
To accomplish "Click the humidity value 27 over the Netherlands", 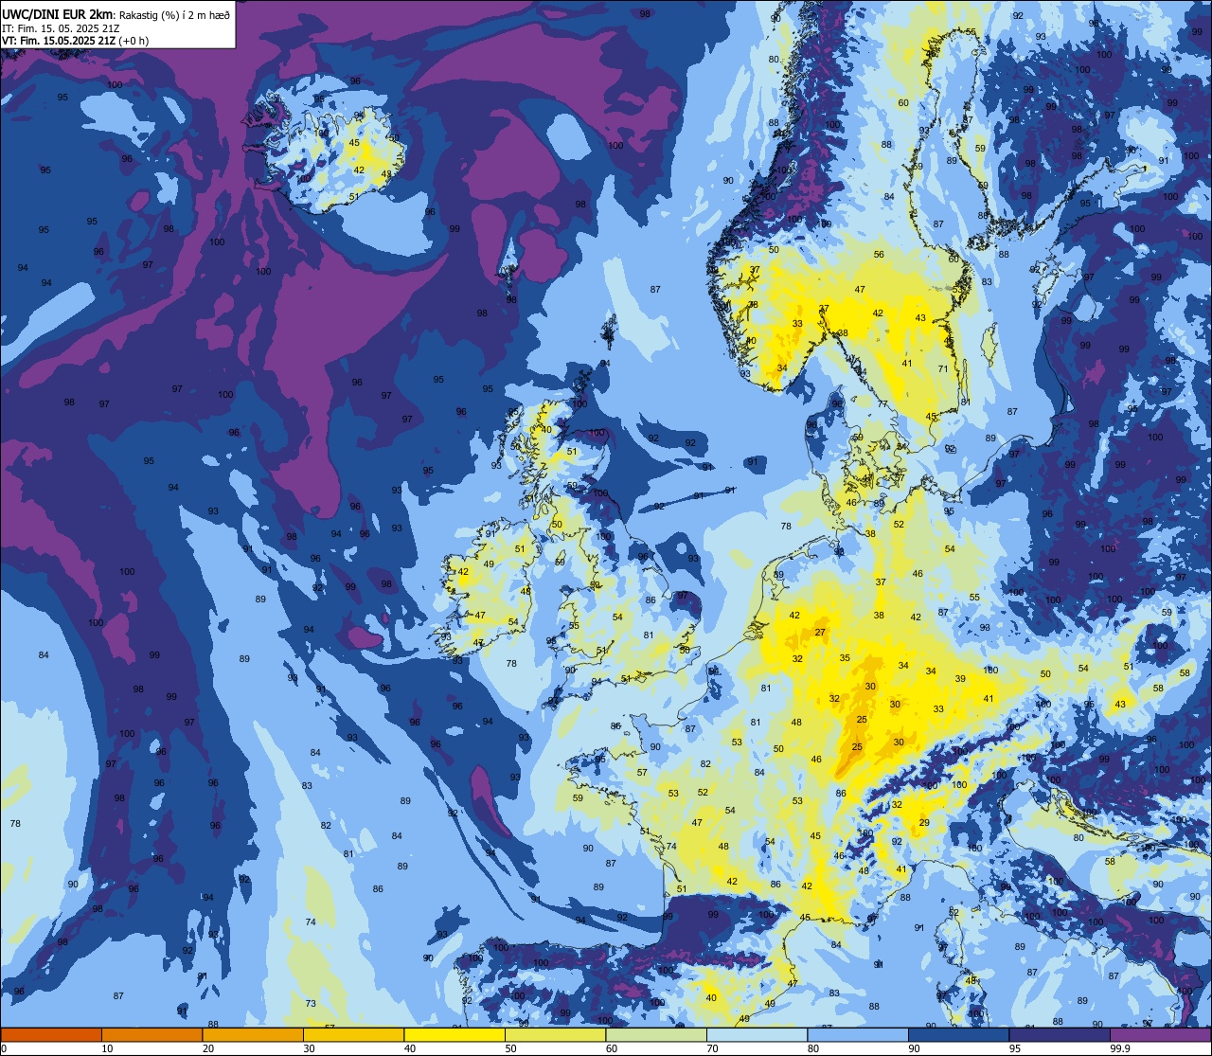I will tap(820, 633).
